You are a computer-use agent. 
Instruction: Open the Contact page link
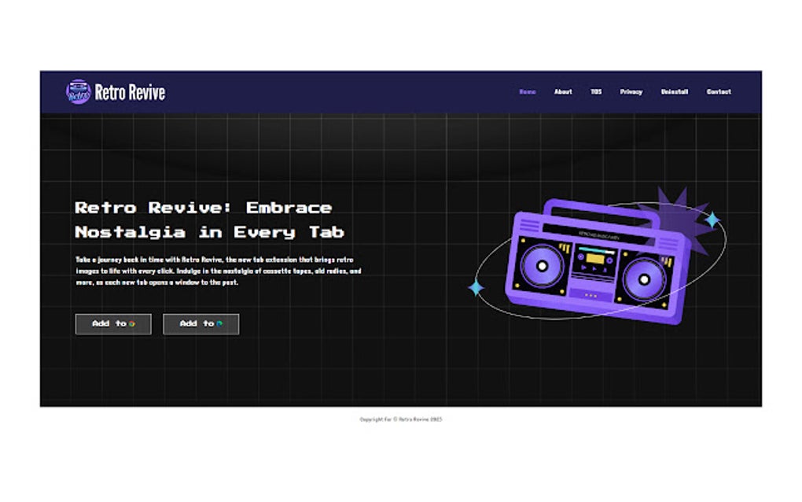tap(717, 91)
